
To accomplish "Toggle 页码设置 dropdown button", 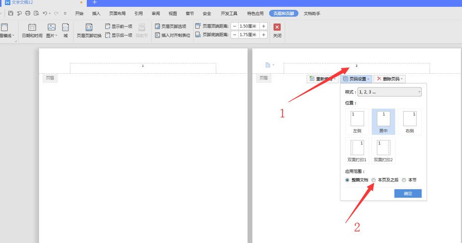I will 356,79.
